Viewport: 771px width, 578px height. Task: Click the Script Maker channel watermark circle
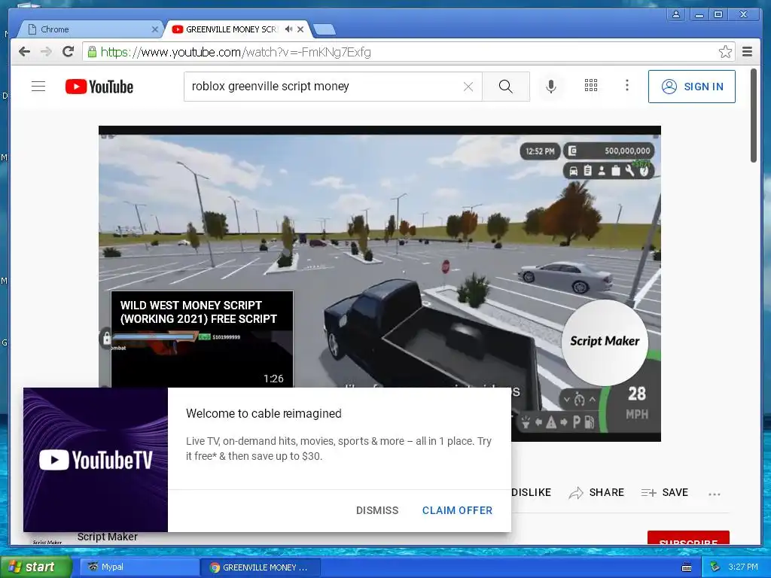[x=605, y=342]
